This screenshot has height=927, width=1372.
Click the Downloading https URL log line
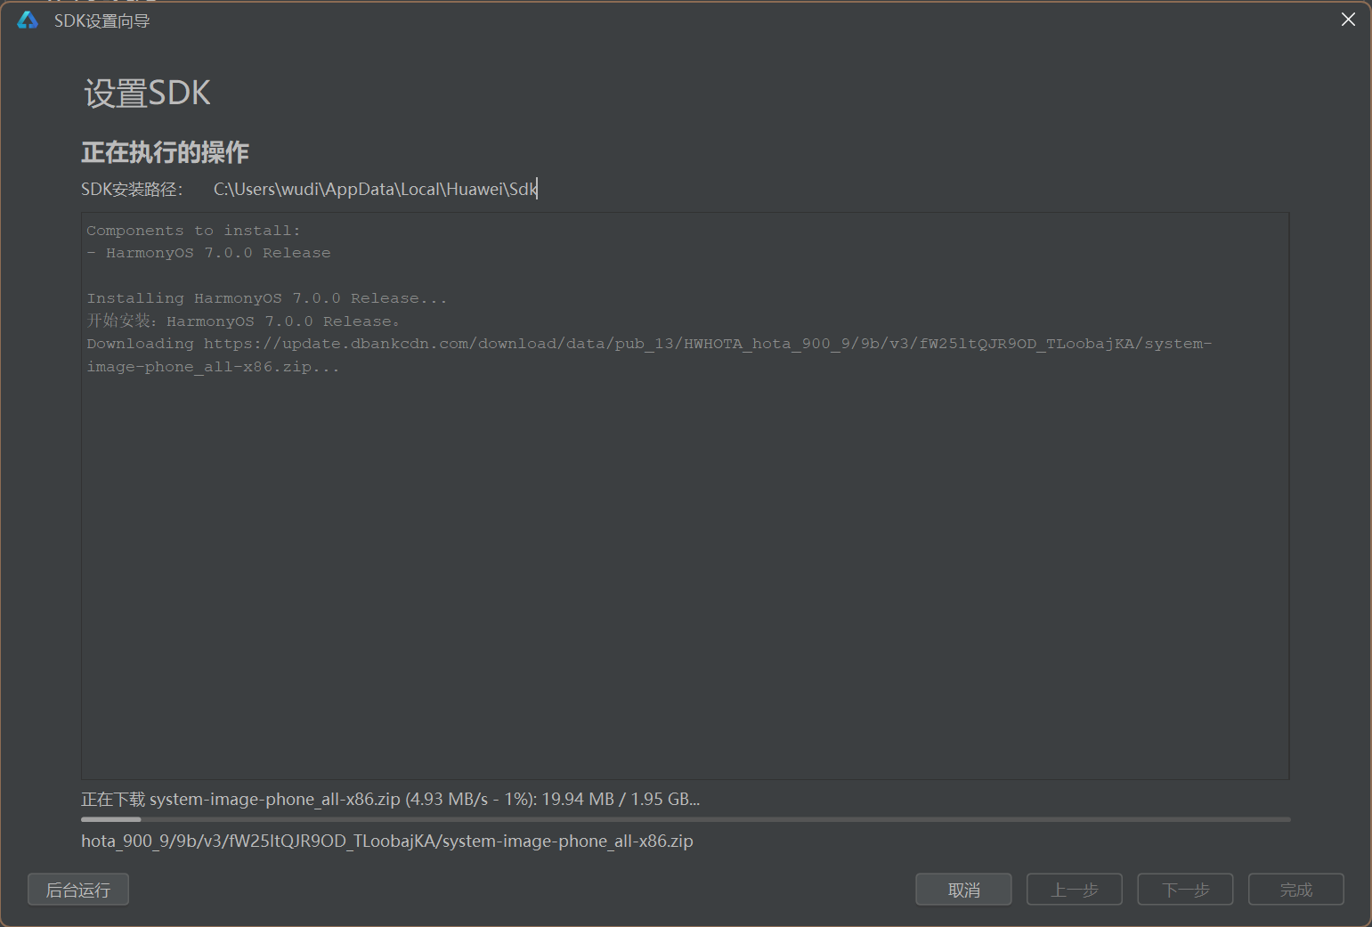click(x=649, y=344)
